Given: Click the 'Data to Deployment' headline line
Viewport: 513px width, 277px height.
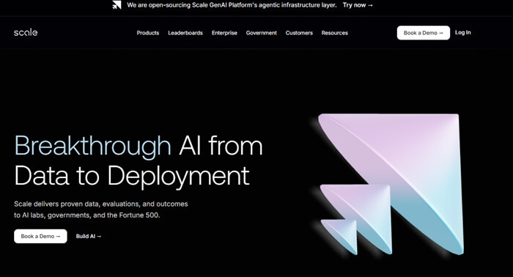Looking at the screenshot, I should (132, 176).
